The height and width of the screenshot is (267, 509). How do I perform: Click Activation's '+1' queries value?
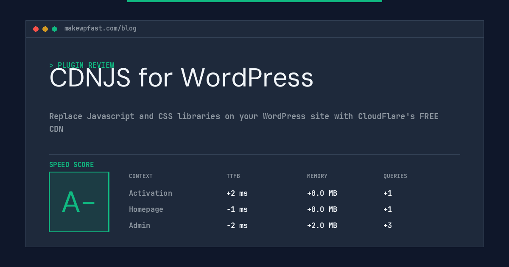click(x=388, y=193)
